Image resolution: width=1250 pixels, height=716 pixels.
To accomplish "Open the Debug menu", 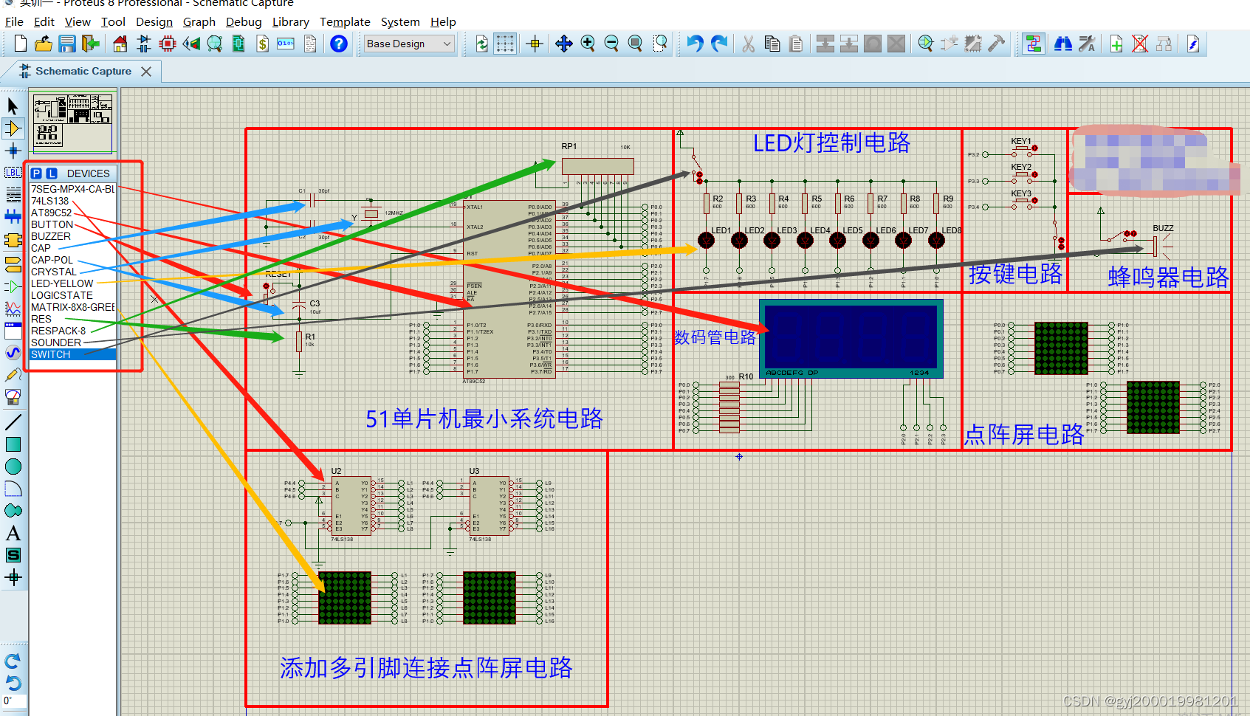I will click(x=244, y=21).
